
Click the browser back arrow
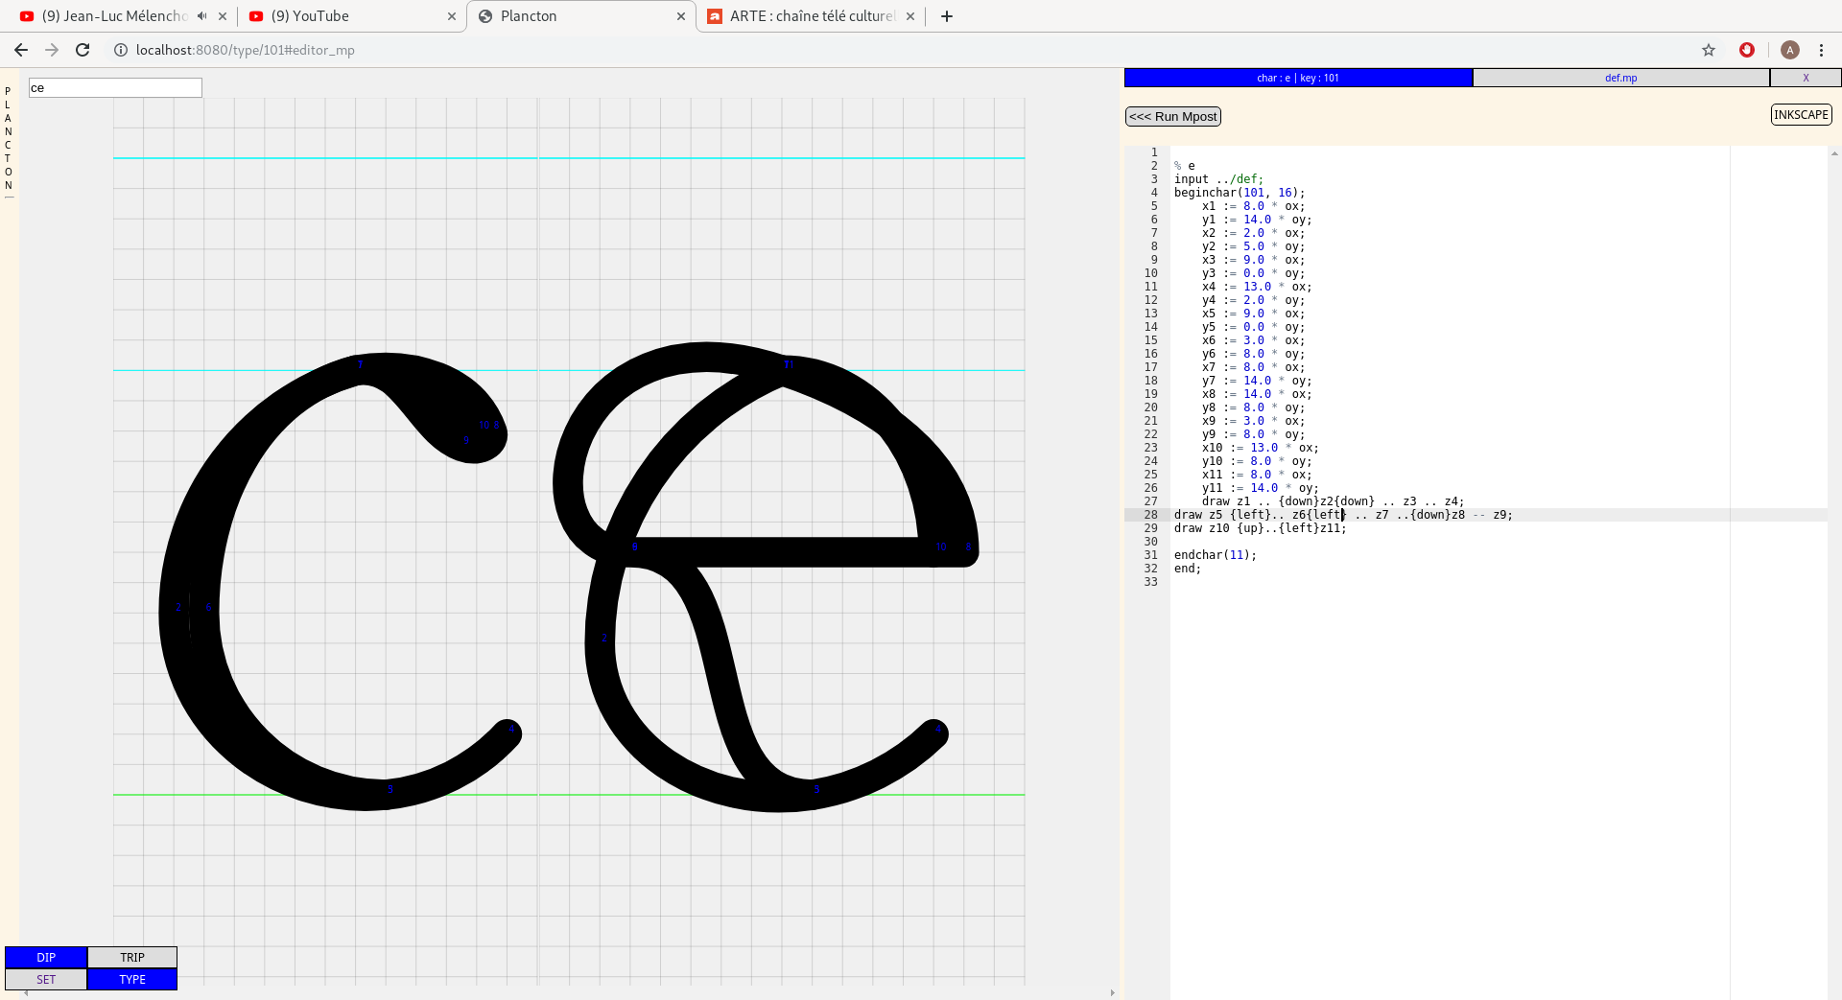click(x=21, y=50)
